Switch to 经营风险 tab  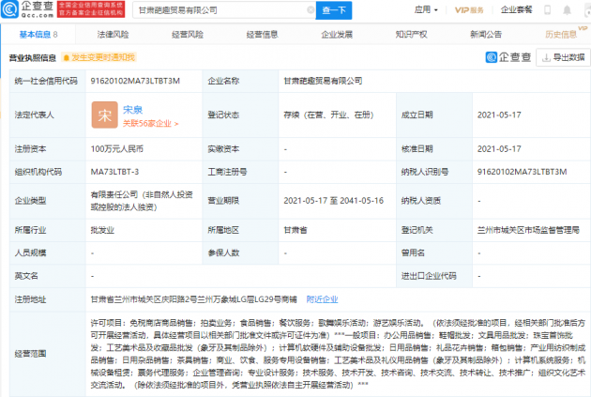pyautogui.click(x=188, y=35)
